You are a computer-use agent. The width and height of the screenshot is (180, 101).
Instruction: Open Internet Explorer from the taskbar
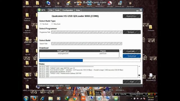tap(42, 98)
